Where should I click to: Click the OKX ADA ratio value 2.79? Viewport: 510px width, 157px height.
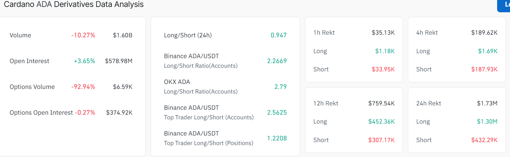[281, 87]
